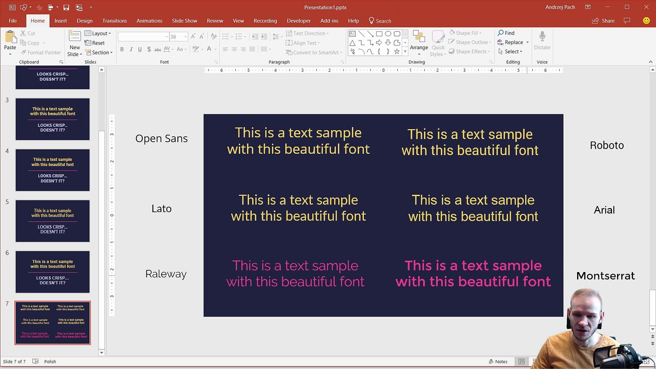This screenshot has width=656, height=369.
Task: Click the Font Color button
Action: click(x=209, y=49)
